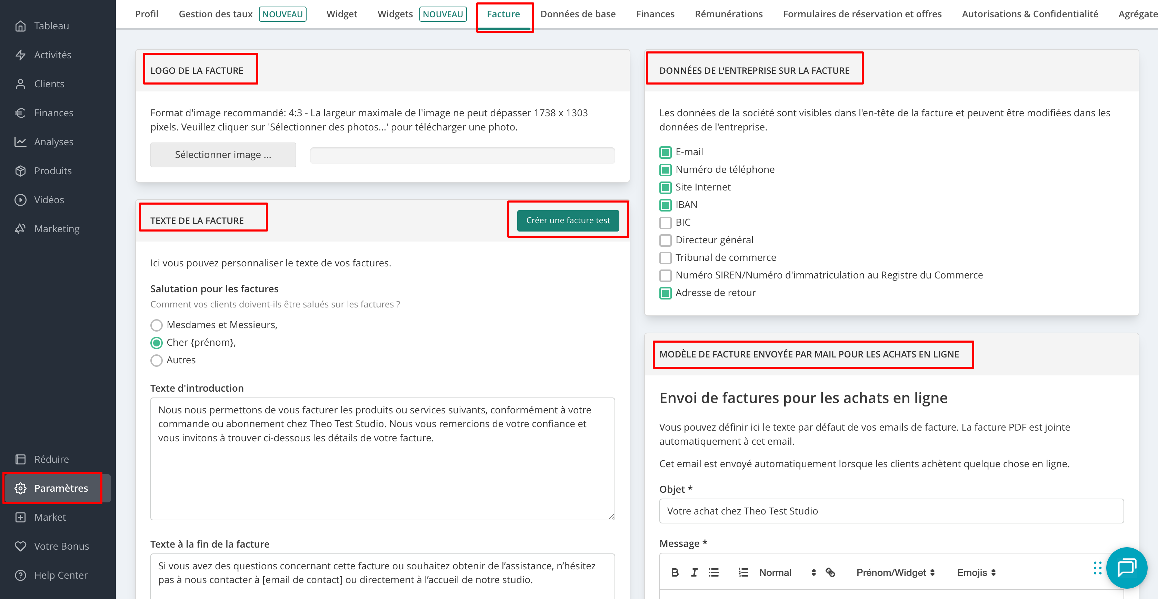Open Analyses chart icon
Screen dimensions: 1158x599
20,142
